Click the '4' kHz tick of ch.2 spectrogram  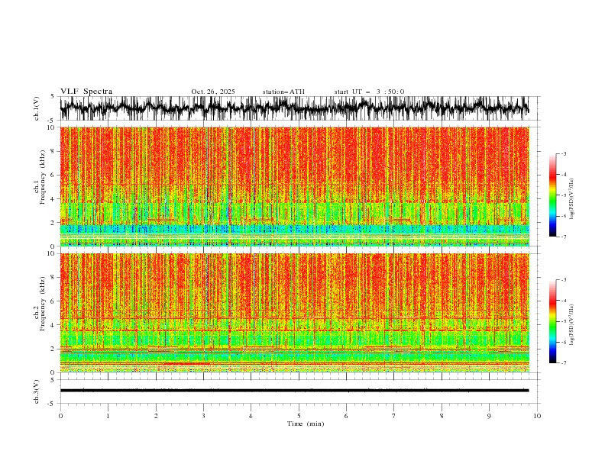click(53, 325)
